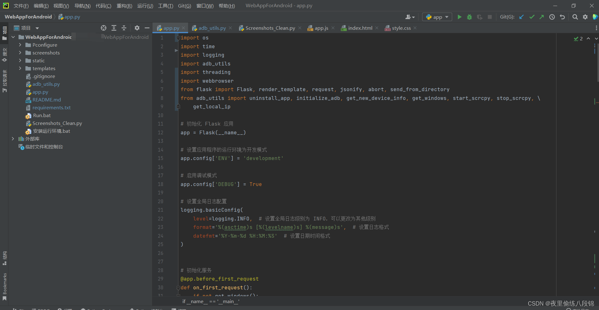This screenshot has width=599, height=310.
Task: Open the Git menu
Action: (x=184, y=5)
